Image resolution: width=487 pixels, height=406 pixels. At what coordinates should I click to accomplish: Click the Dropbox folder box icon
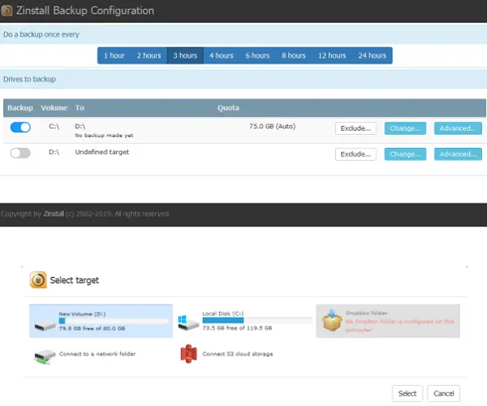click(x=332, y=321)
